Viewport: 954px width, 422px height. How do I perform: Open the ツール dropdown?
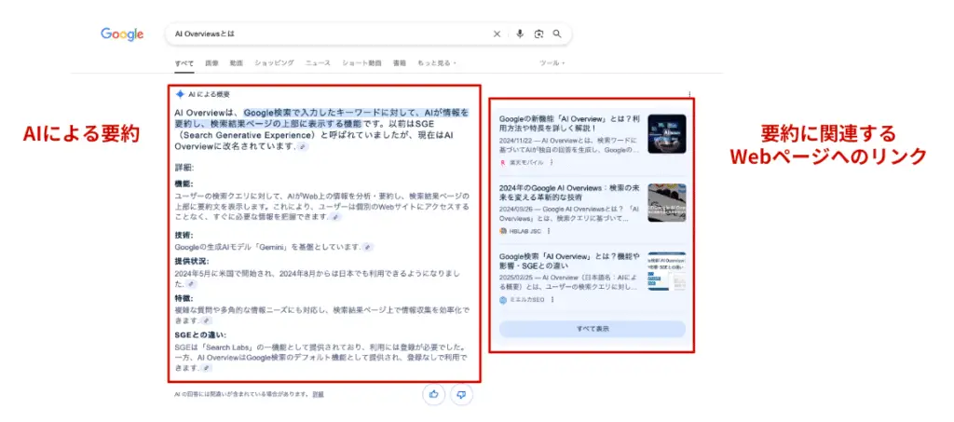click(x=552, y=62)
